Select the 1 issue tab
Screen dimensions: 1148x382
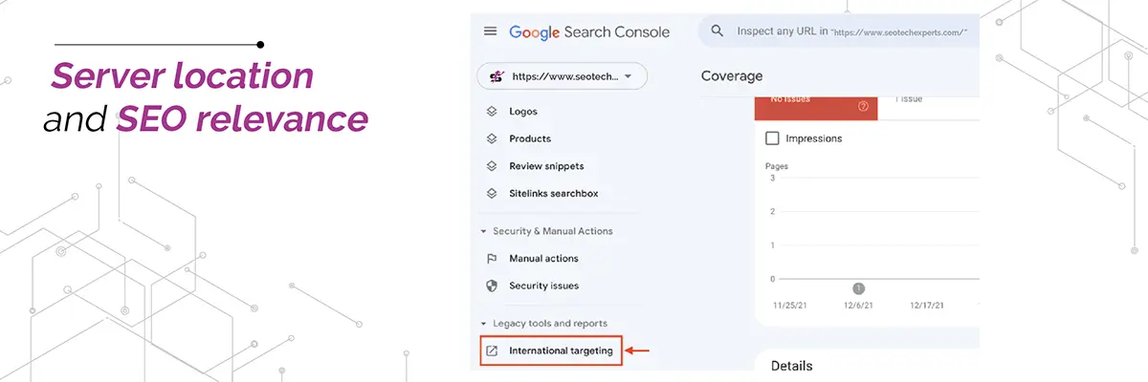[928, 107]
